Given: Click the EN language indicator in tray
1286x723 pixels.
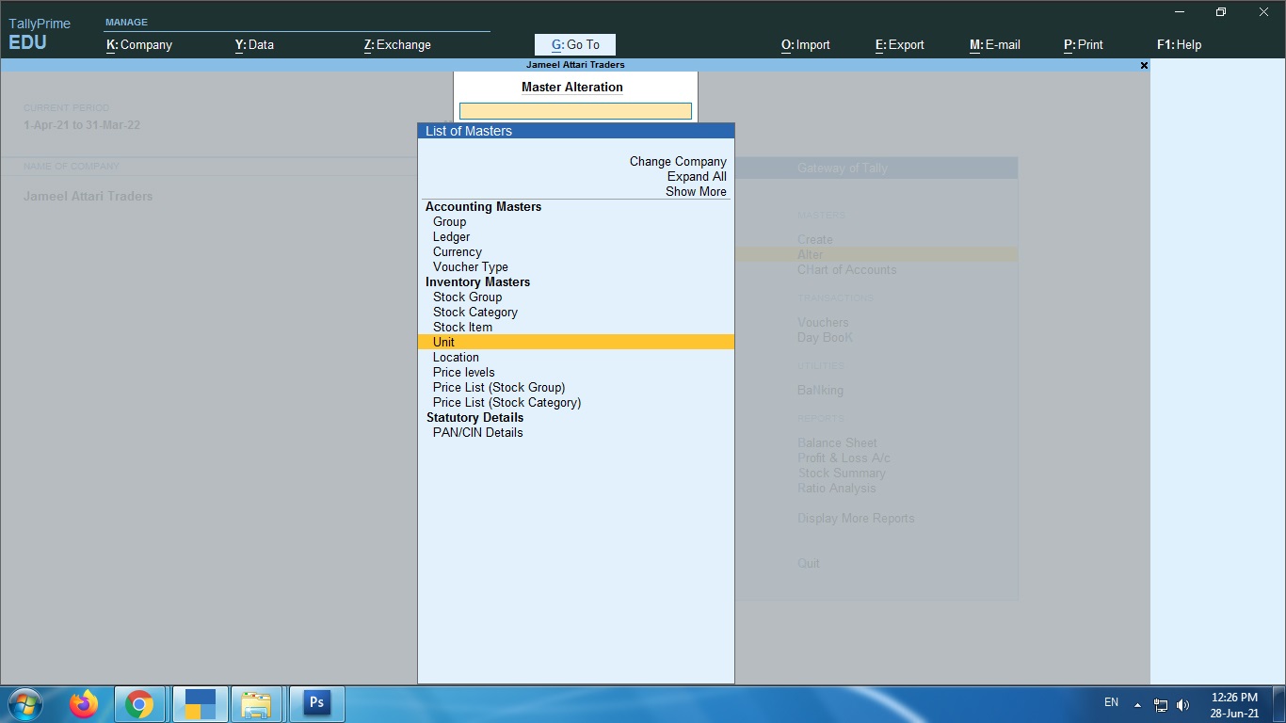Looking at the screenshot, I should [1111, 702].
